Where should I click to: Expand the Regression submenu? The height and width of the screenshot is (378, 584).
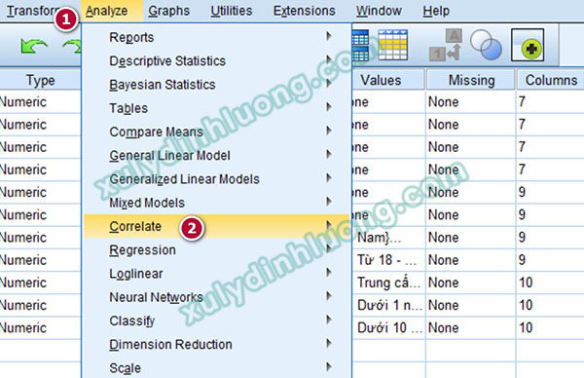click(216, 249)
